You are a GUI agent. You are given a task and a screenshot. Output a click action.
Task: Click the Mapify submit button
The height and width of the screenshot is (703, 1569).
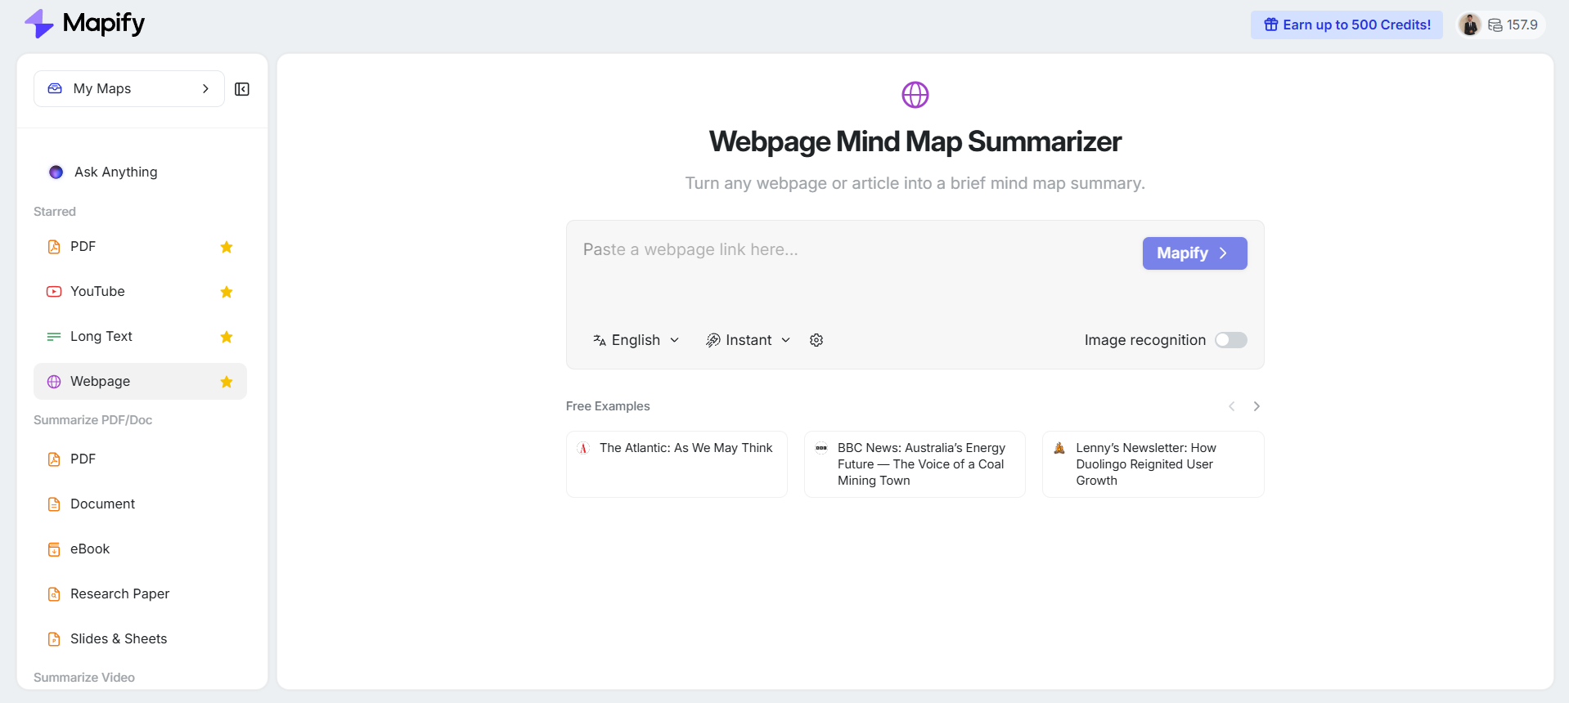pyautogui.click(x=1194, y=253)
